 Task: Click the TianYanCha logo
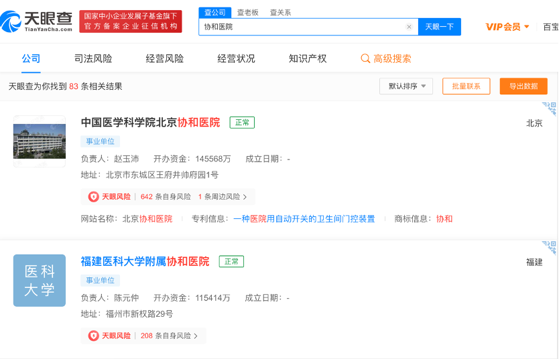(36, 21)
